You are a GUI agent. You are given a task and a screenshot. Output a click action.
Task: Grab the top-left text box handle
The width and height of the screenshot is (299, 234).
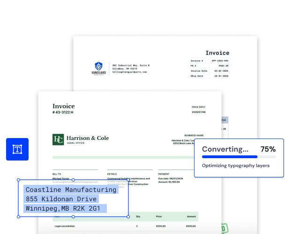point(18,180)
